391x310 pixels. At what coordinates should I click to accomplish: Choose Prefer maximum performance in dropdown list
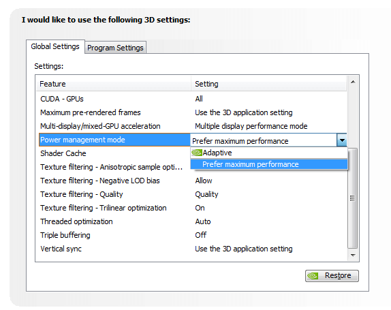pos(269,164)
